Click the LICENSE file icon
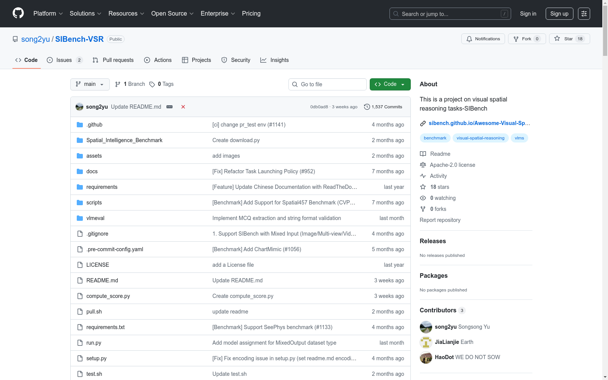 click(80, 265)
